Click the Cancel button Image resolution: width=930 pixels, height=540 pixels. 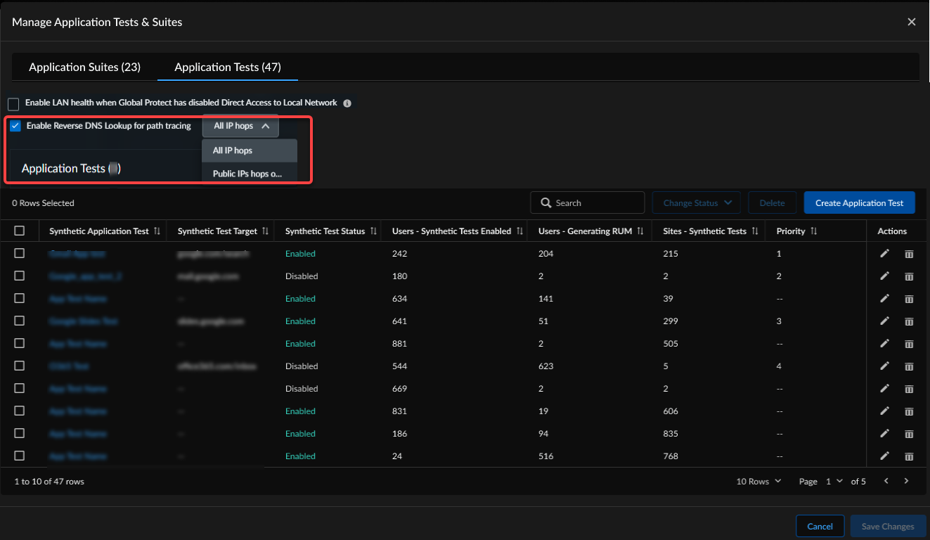820,526
